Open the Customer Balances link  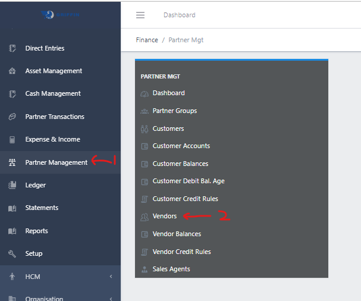[181, 164]
